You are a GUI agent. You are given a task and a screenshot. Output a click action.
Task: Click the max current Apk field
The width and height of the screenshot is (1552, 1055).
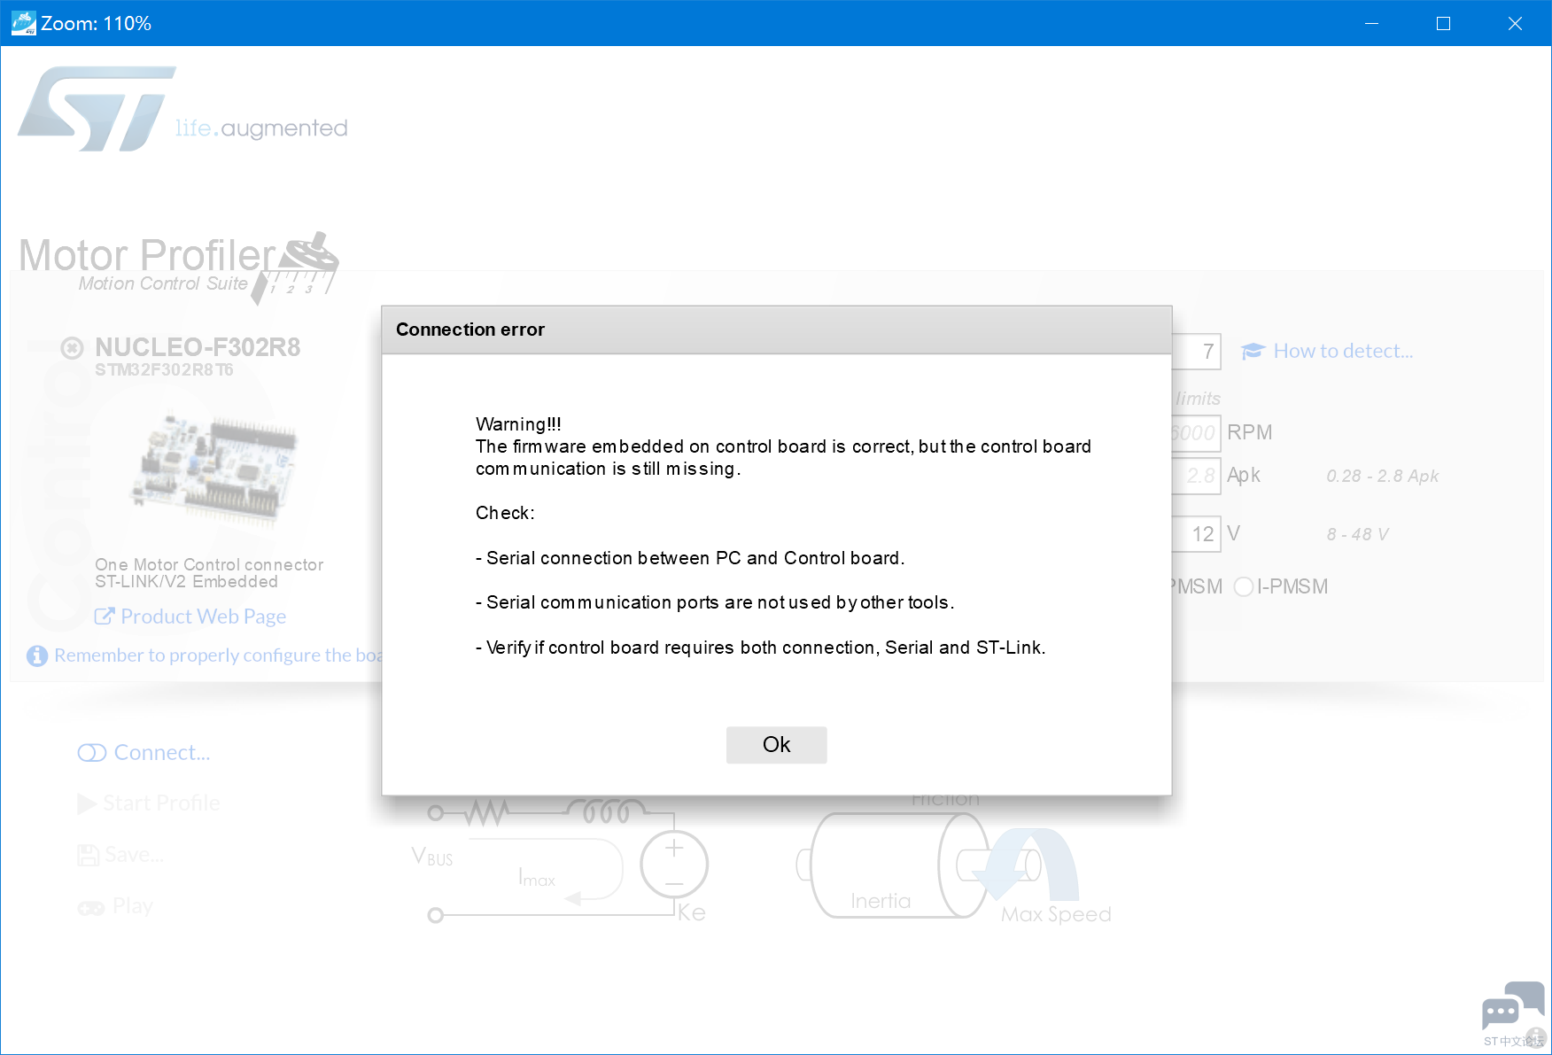coord(1197,476)
